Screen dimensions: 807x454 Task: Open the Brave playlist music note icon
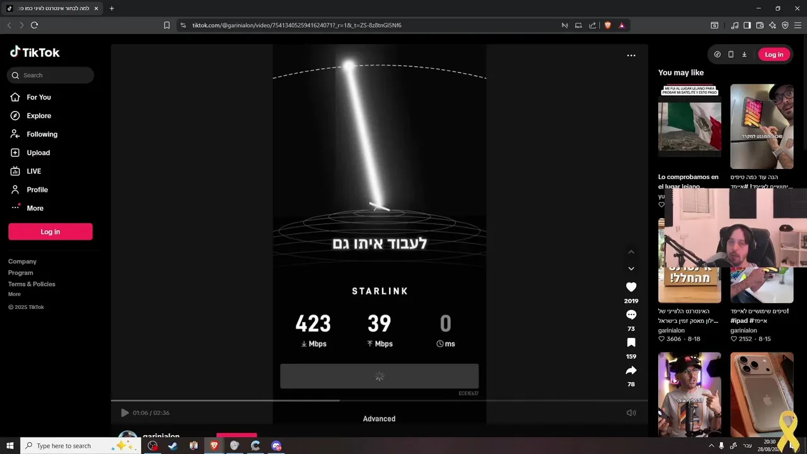coord(734,25)
